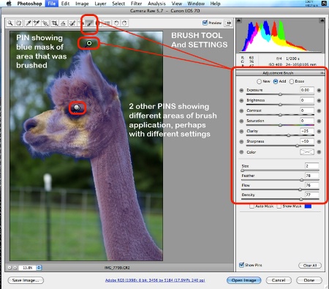Toggle highlight clipping warning on histogram
The height and width of the screenshot is (289, 329).
coord(322,20)
